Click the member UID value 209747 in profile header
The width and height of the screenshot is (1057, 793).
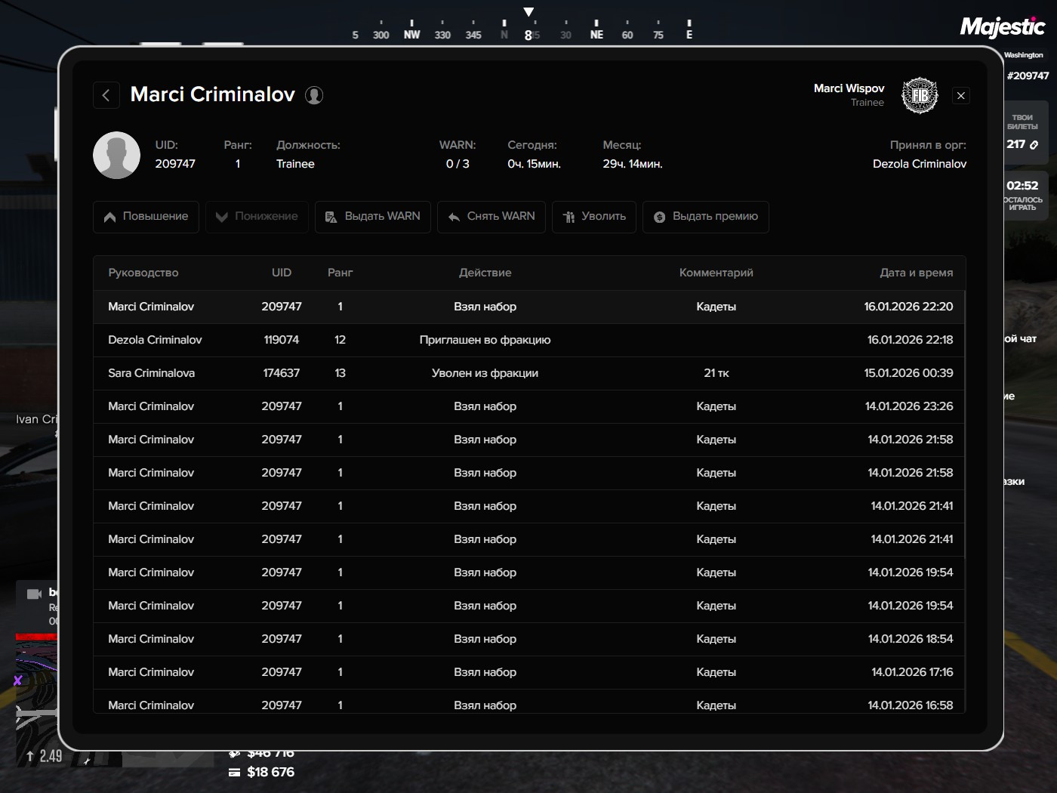(175, 164)
